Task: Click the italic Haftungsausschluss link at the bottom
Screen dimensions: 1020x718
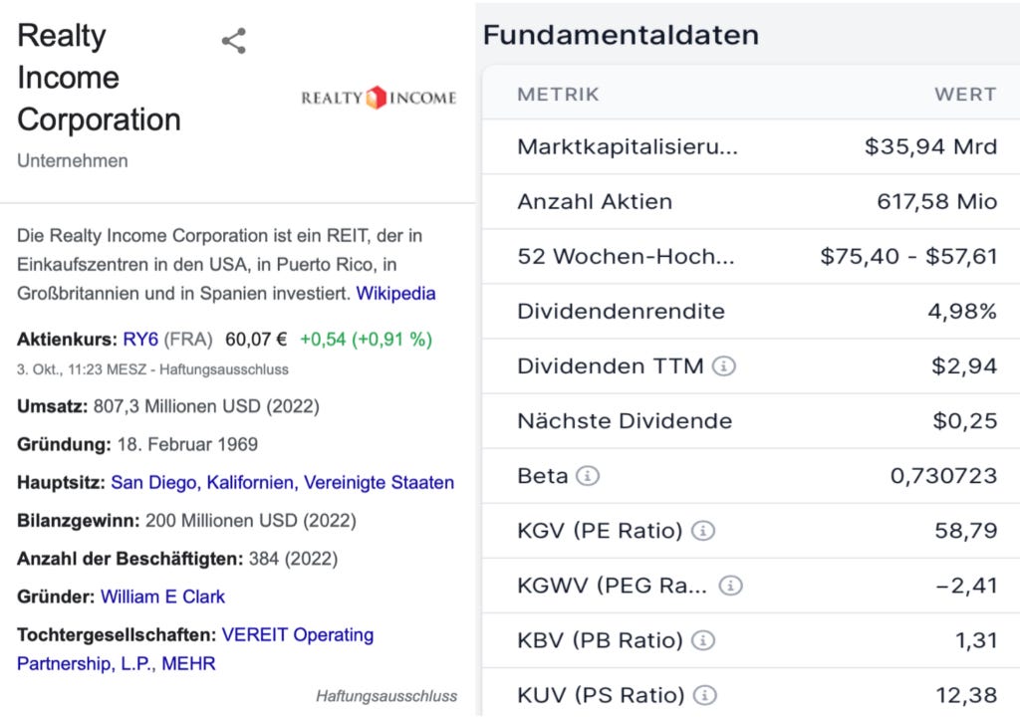Action: [x=386, y=696]
